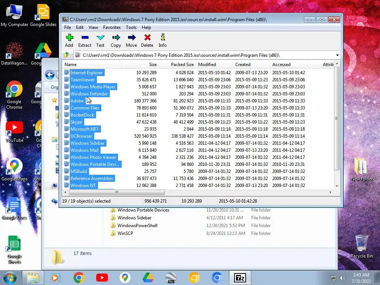The height and width of the screenshot is (285, 380).
Task: Click Back arrow in the Explorer window
Action: (50, 75)
